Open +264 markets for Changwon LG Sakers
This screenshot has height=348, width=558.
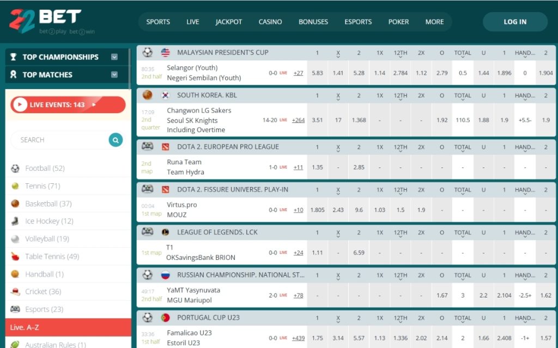tap(298, 120)
